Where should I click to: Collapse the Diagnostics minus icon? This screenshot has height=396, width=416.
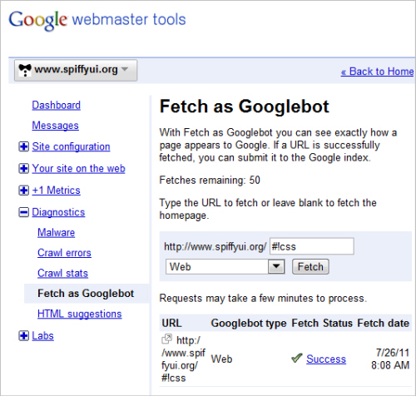tap(23, 212)
